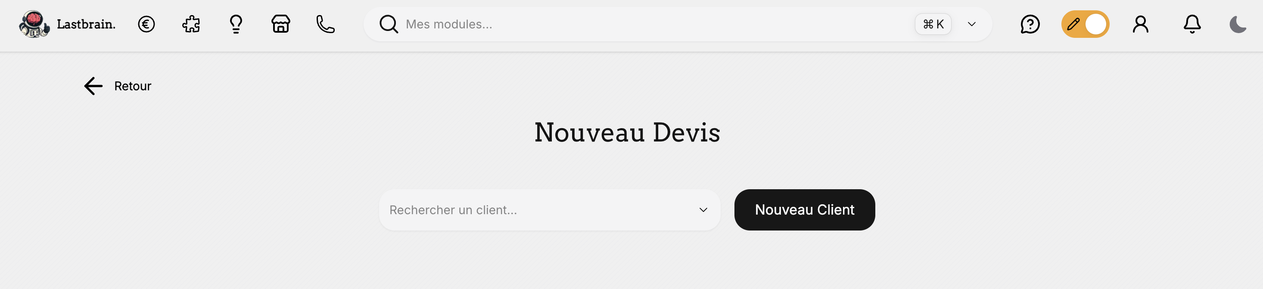Click the ⌘K shortcut badge
Viewport: 1263px width, 289px height.
click(x=933, y=24)
